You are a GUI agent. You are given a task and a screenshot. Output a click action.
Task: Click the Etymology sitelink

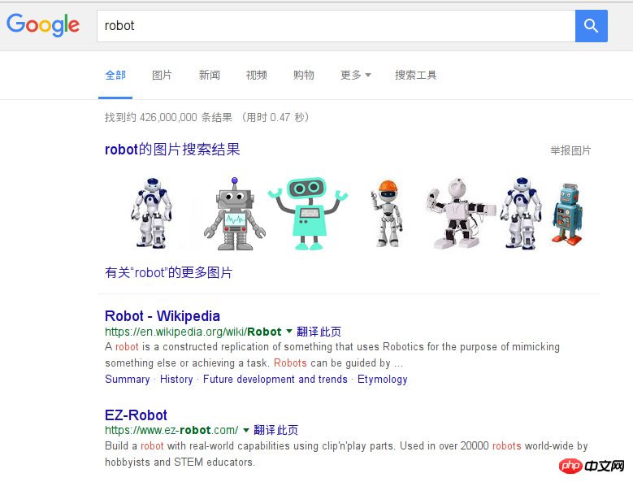coord(382,379)
